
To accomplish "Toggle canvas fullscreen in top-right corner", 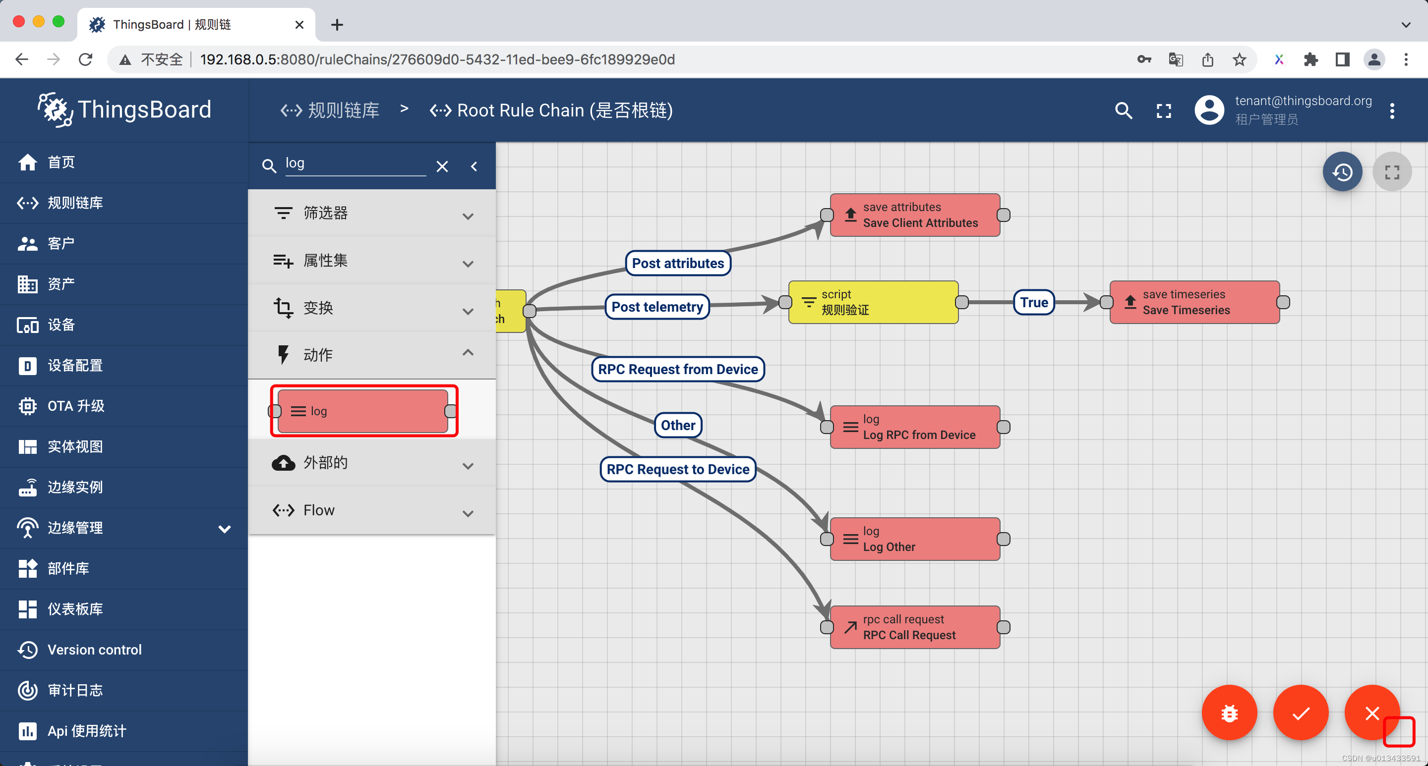I will (x=1391, y=172).
